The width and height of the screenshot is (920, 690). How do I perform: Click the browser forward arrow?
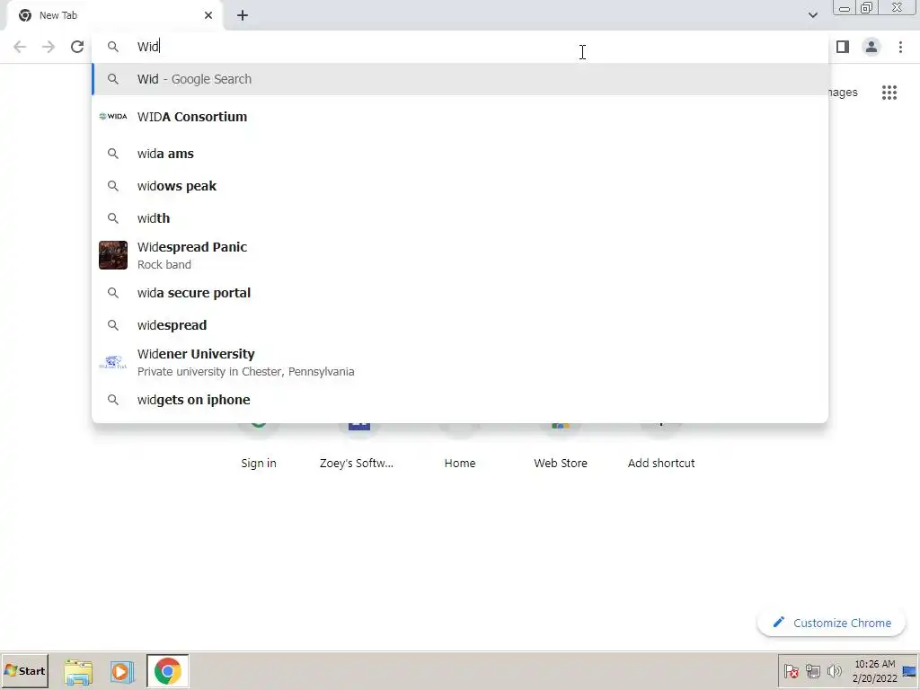49,47
